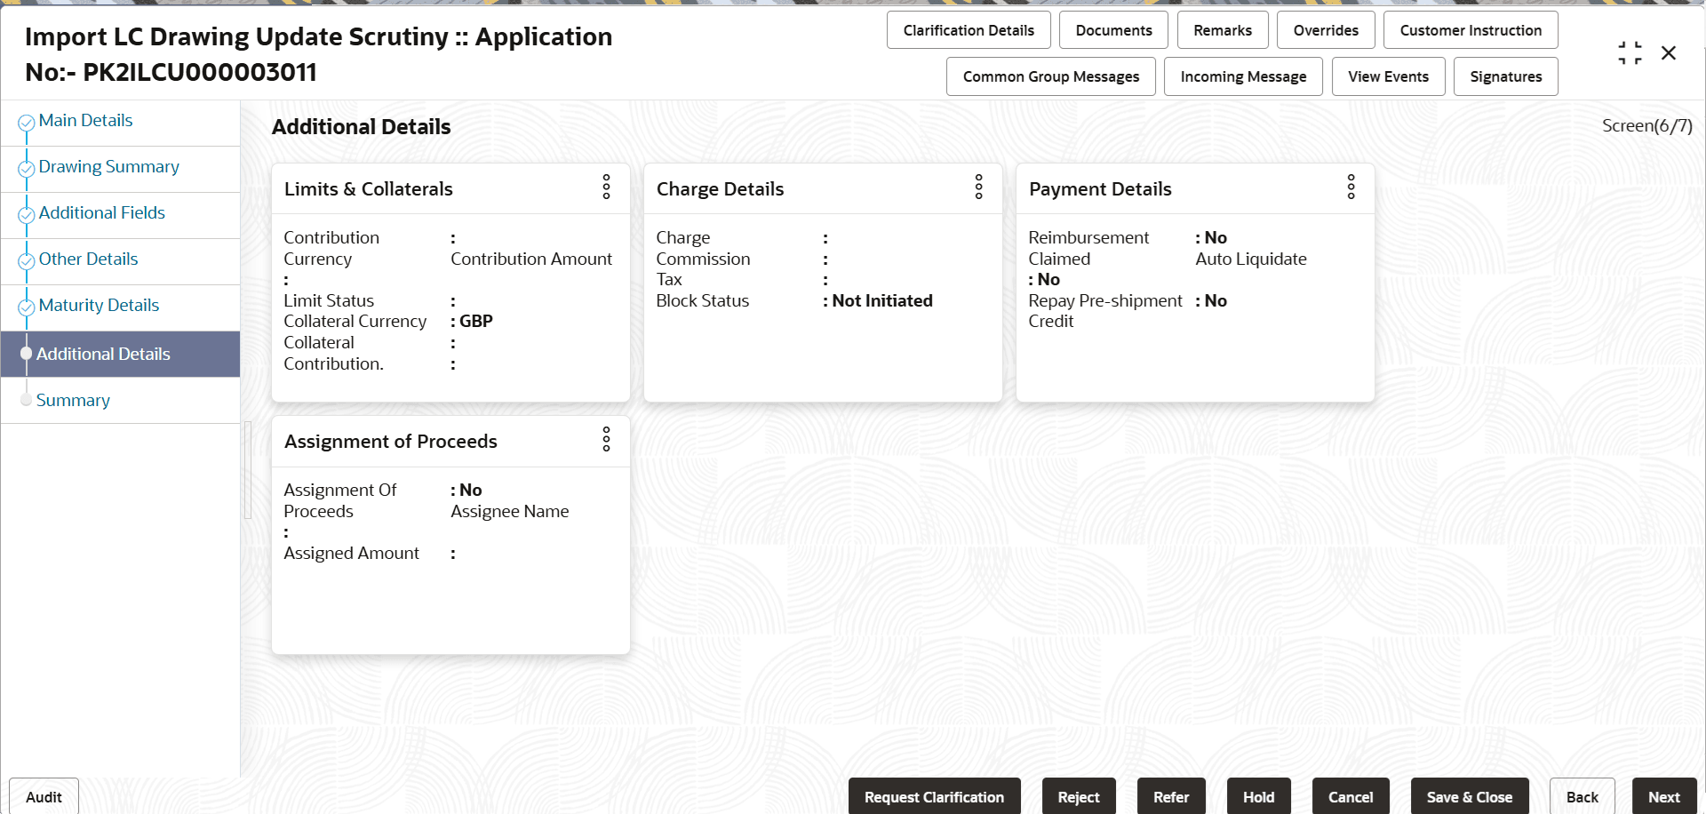
Task: Open the Assignment of Proceeds kebab menu
Action: (x=606, y=439)
